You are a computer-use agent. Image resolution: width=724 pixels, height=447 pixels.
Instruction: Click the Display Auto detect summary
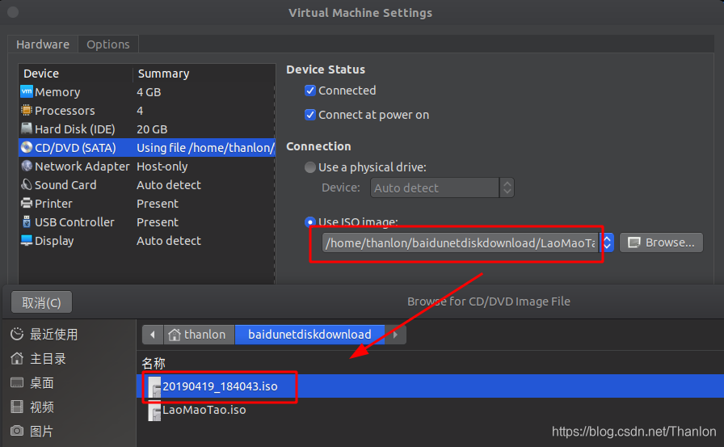(169, 241)
